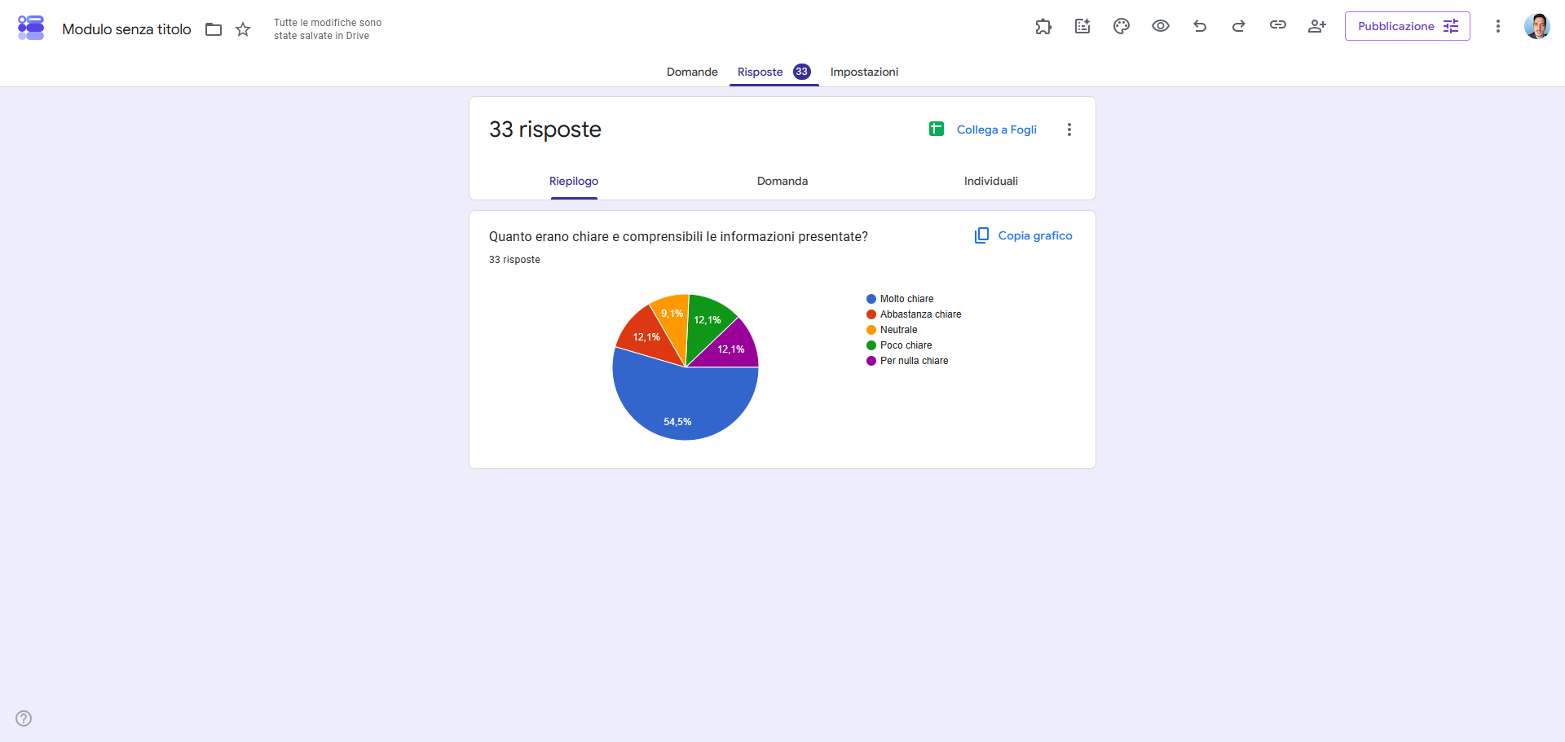The height and width of the screenshot is (742, 1565).
Task: Star the form with the star icon
Action: [x=243, y=29]
